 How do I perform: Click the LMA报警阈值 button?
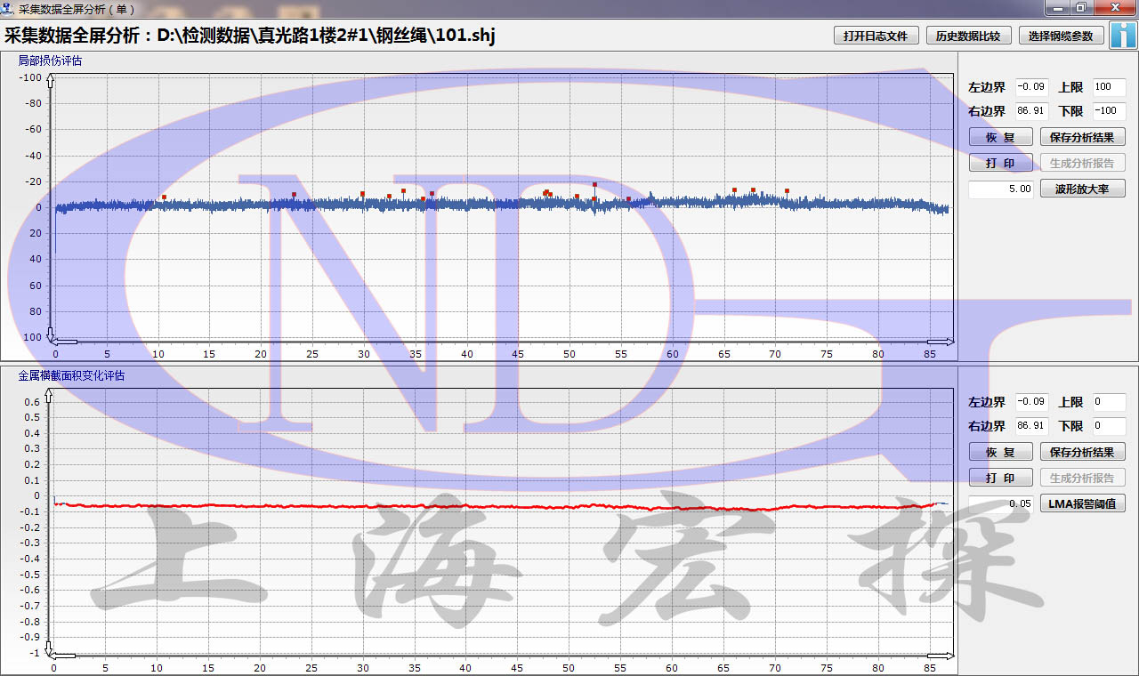[x=1082, y=503]
